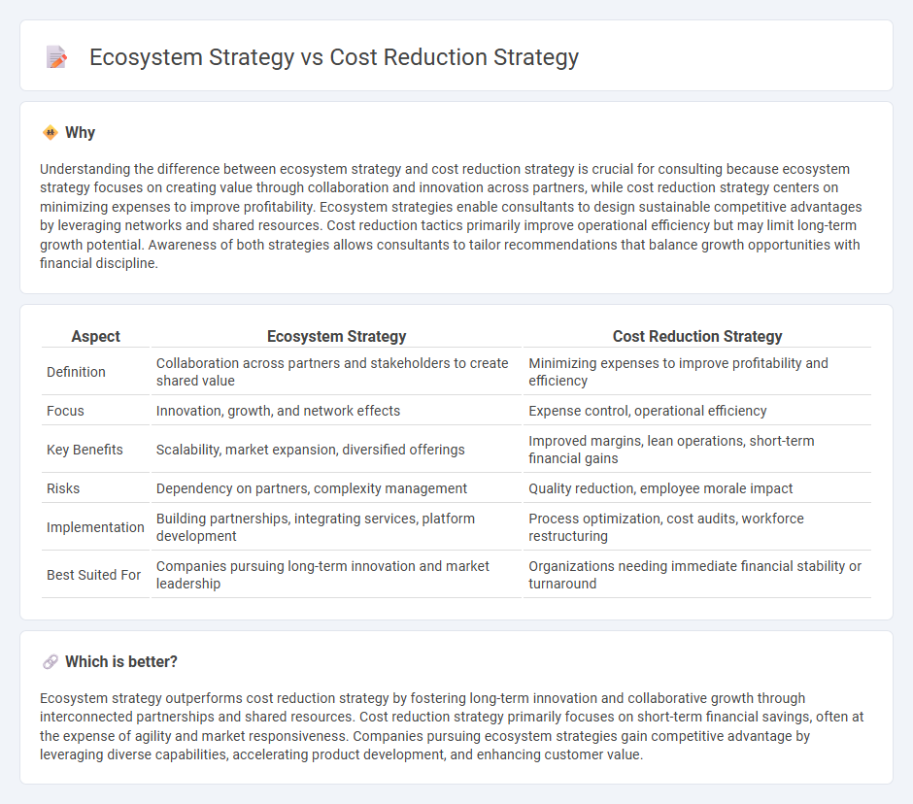Select the Implementation row label
The width and height of the screenshot is (913, 804).
95,527
